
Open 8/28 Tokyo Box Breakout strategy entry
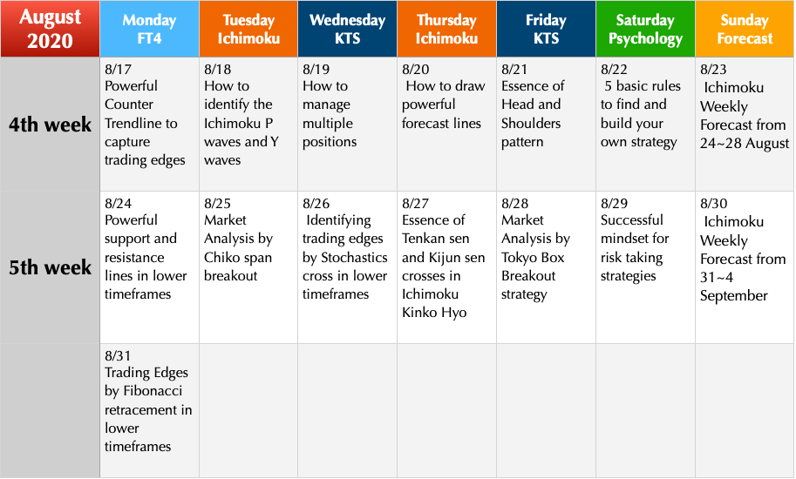point(547,267)
